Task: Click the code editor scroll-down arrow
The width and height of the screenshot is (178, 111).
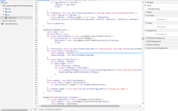Action: click(143, 103)
